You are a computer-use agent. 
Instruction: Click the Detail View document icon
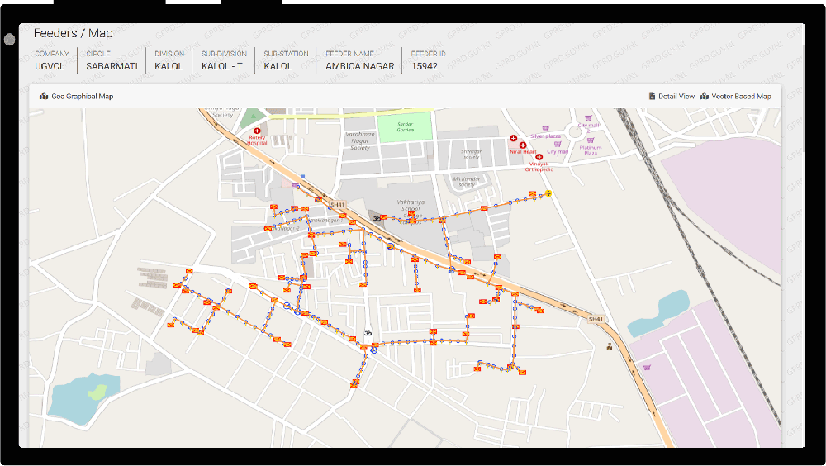click(x=652, y=96)
